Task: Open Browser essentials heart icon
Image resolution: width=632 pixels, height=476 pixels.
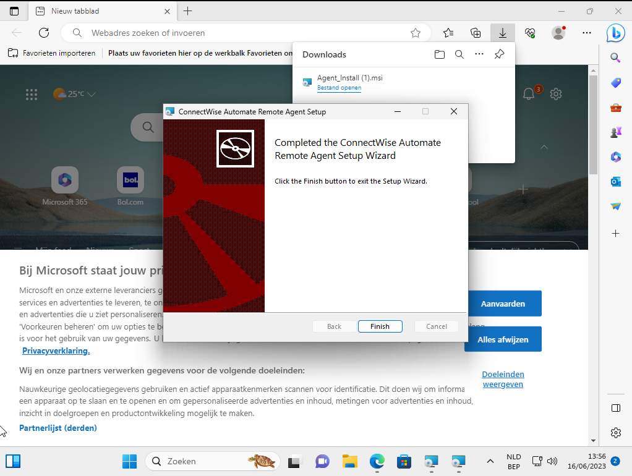Action: (x=530, y=33)
